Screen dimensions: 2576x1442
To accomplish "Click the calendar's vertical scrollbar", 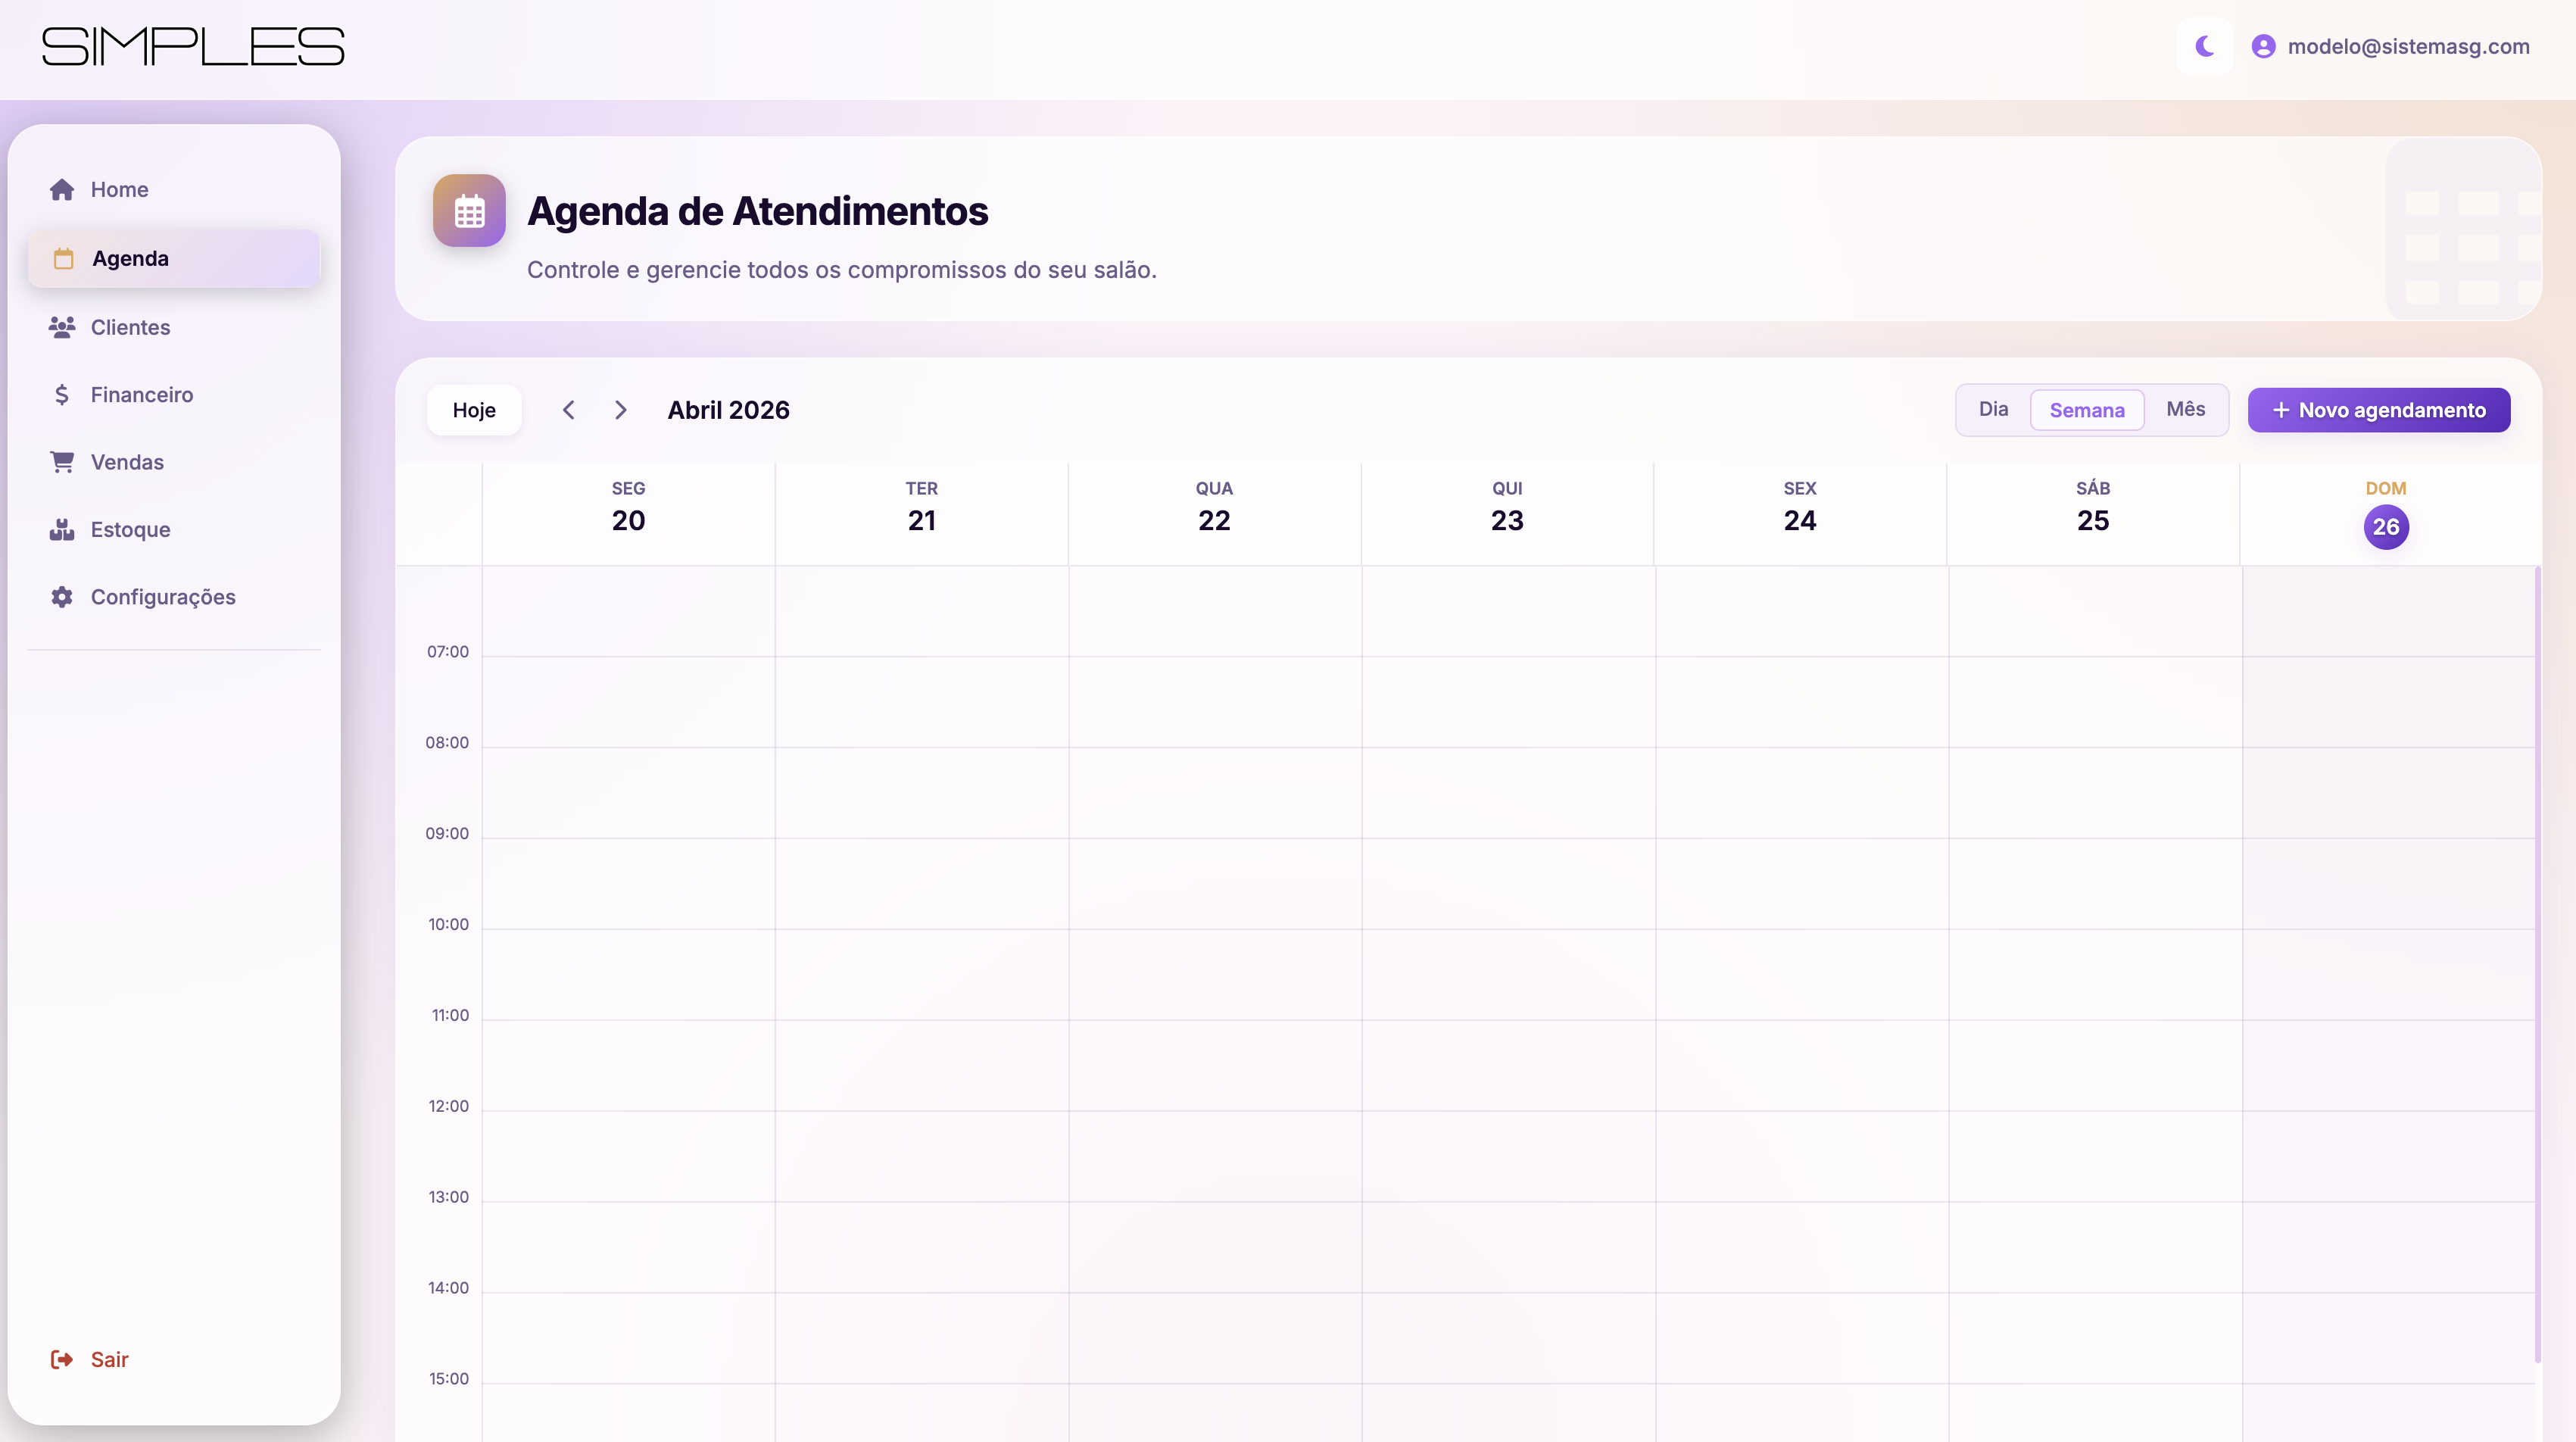I will coord(2538,964).
